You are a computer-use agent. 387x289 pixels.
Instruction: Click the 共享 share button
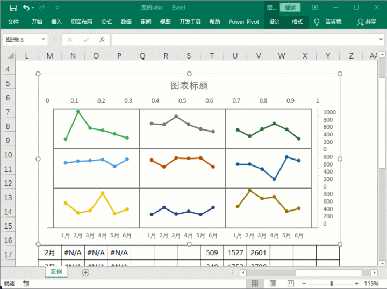click(367, 22)
